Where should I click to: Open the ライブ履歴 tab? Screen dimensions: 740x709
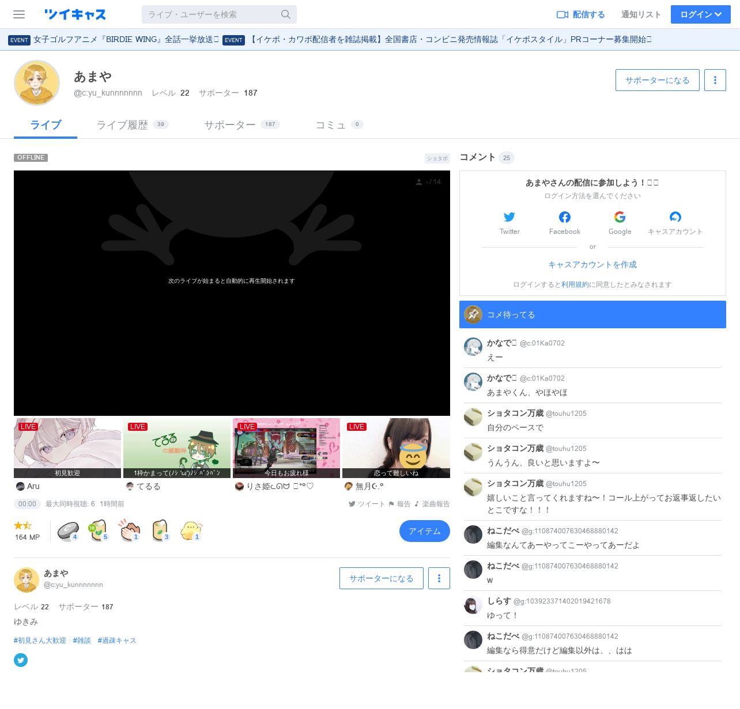pos(132,125)
